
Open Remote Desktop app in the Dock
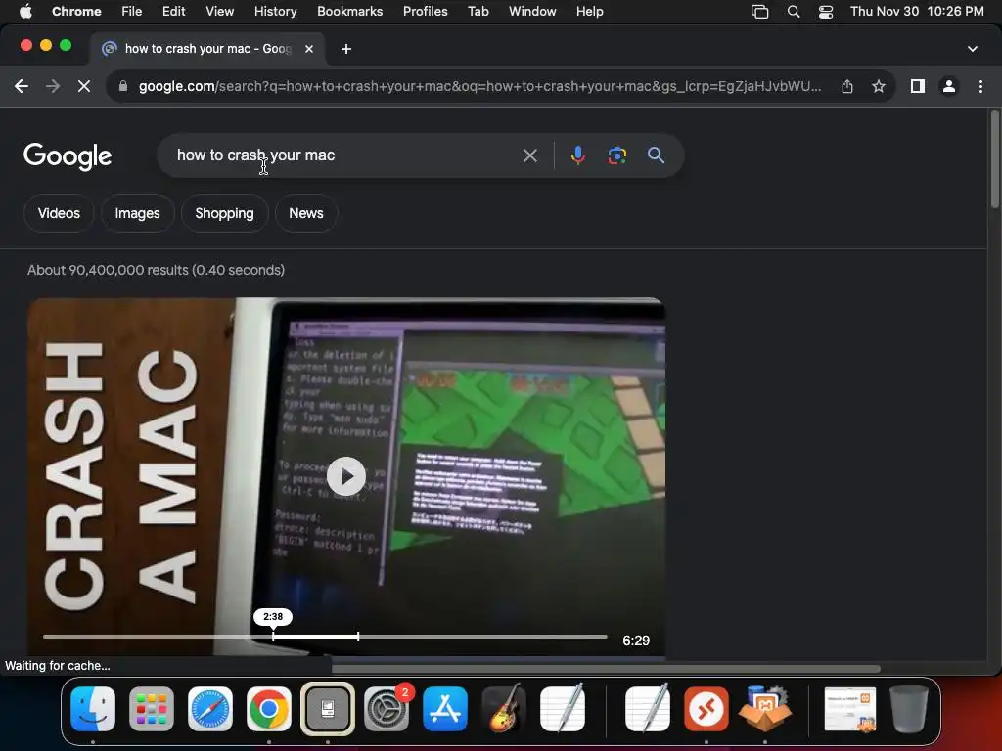point(706,709)
